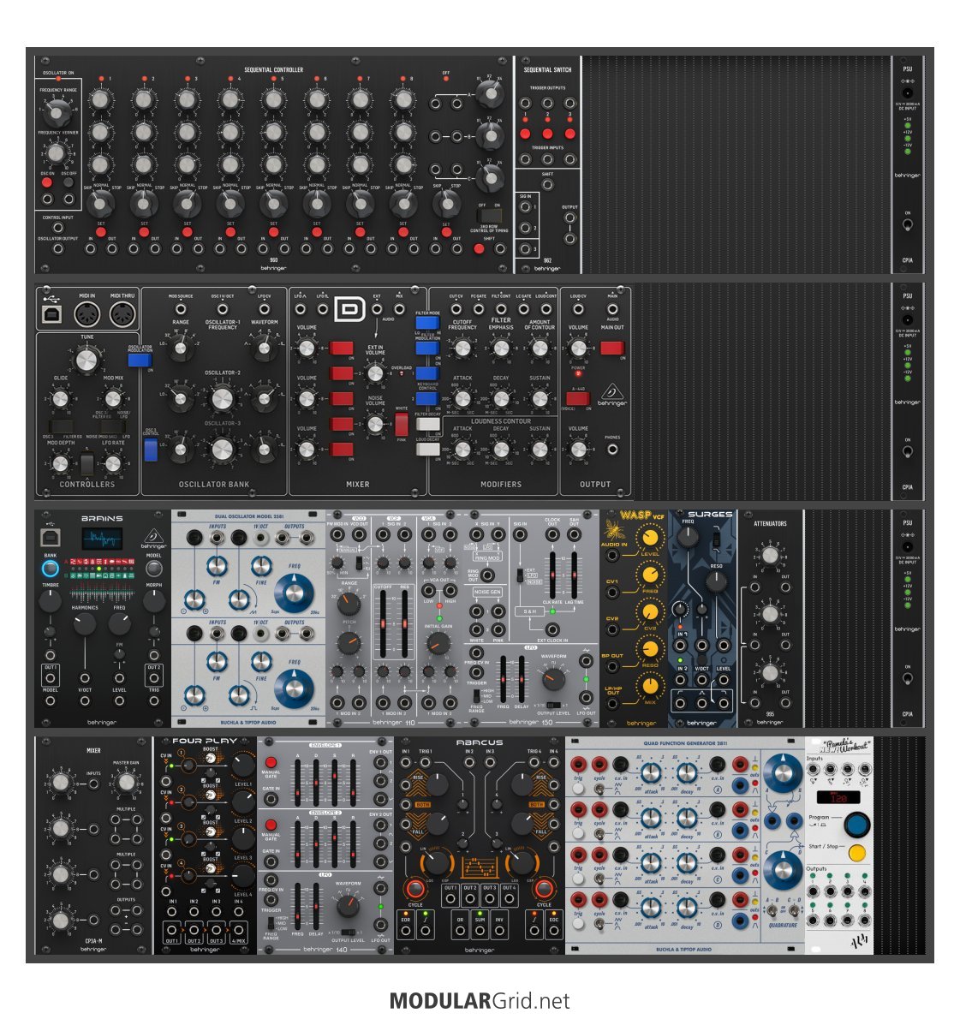The width and height of the screenshot is (960, 1019).
Task: Click the SUM output jack on Abacus
Action: (480, 930)
